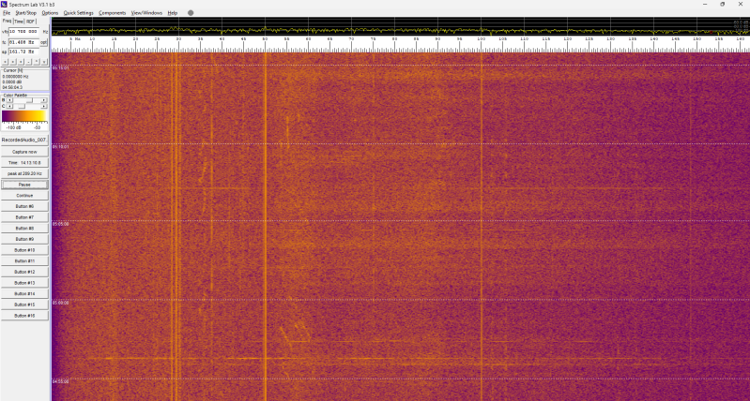
Task: Click the gray round status indicator in menu bar
Action: point(191,13)
